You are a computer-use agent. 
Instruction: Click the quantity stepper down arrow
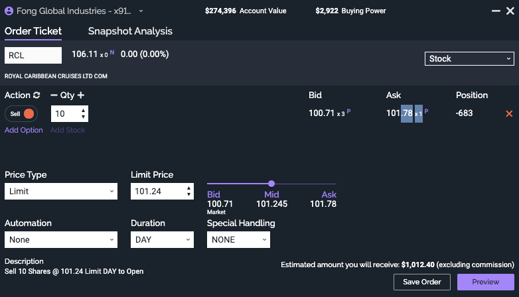click(x=84, y=117)
